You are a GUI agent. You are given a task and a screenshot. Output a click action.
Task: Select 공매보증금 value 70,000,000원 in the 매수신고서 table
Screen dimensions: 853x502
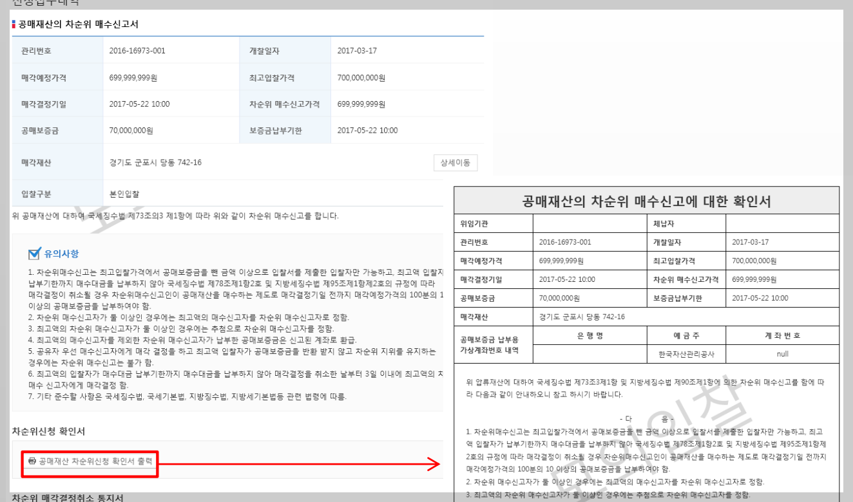pyautogui.click(x=131, y=130)
